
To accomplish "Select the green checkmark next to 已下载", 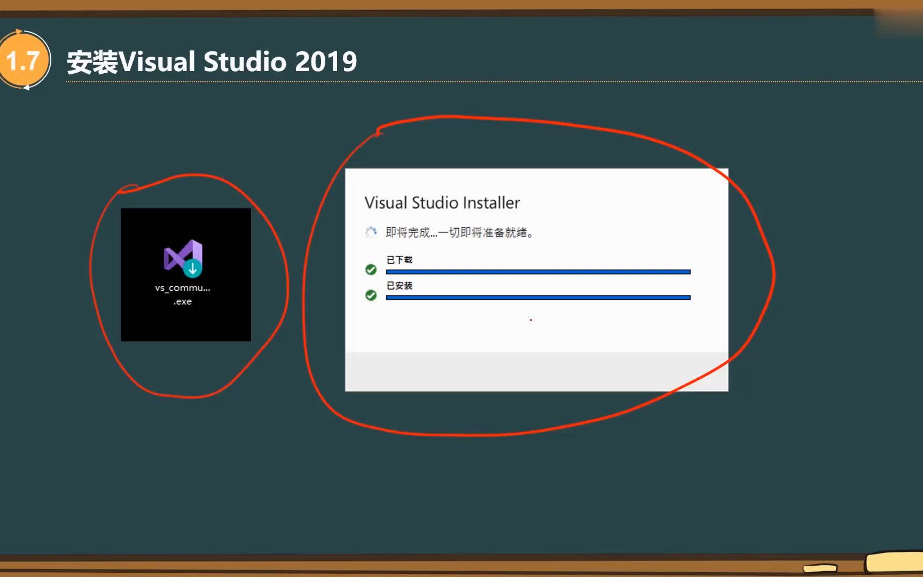I will pos(371,270).
